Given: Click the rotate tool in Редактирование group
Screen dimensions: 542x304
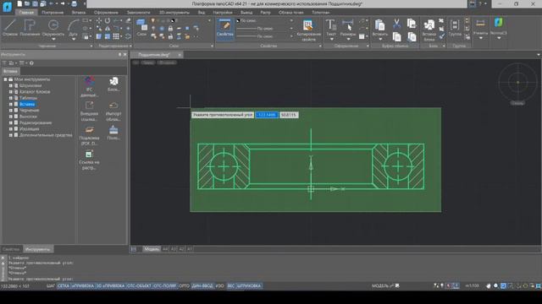Looking at the screenshot, I should 108,20.
